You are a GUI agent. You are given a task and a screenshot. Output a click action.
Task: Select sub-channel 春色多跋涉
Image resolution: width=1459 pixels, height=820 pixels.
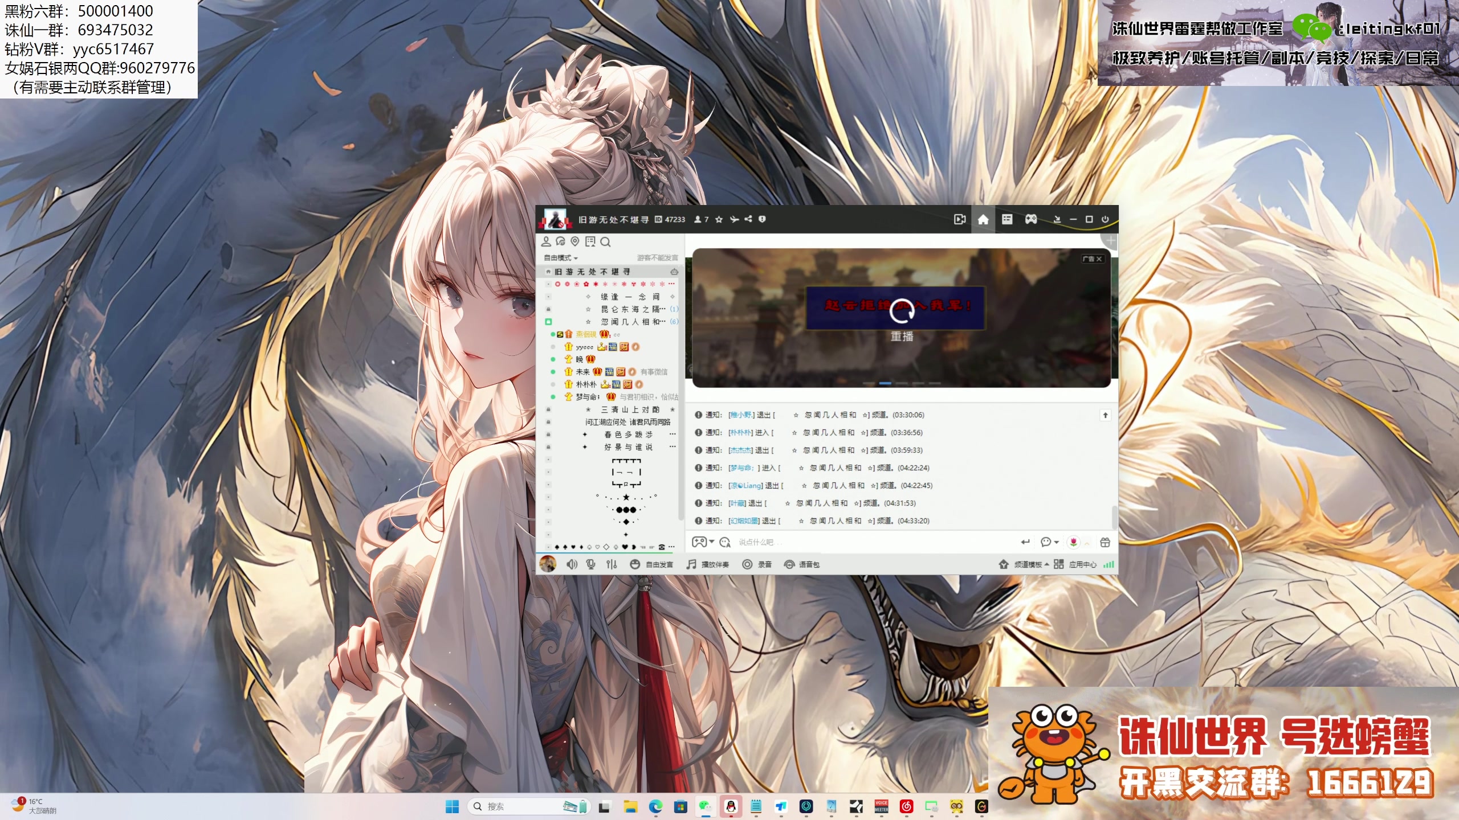tap(628, 434)
